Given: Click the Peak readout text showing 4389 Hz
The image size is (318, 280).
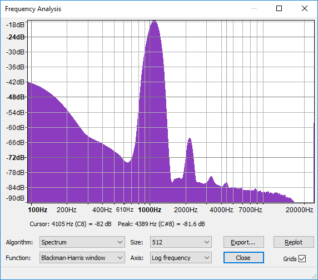Looking at the screenshot, I should pyautogui.click(x=161, y=224).
